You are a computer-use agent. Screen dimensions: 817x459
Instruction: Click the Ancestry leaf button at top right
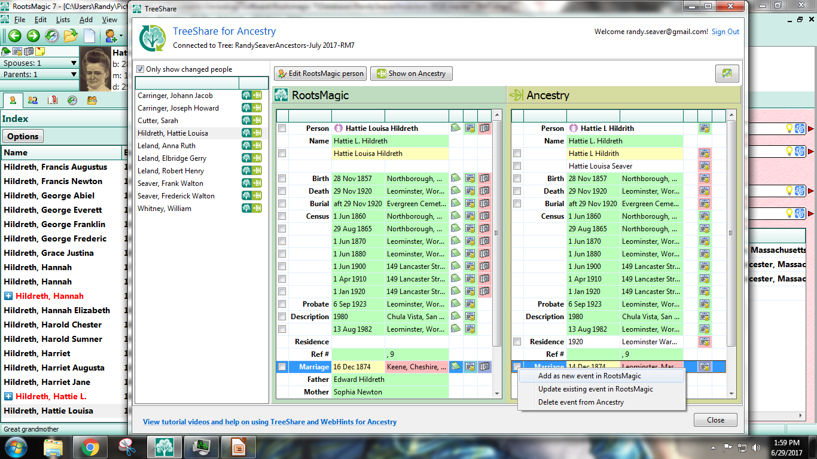[x=727, y=74]
